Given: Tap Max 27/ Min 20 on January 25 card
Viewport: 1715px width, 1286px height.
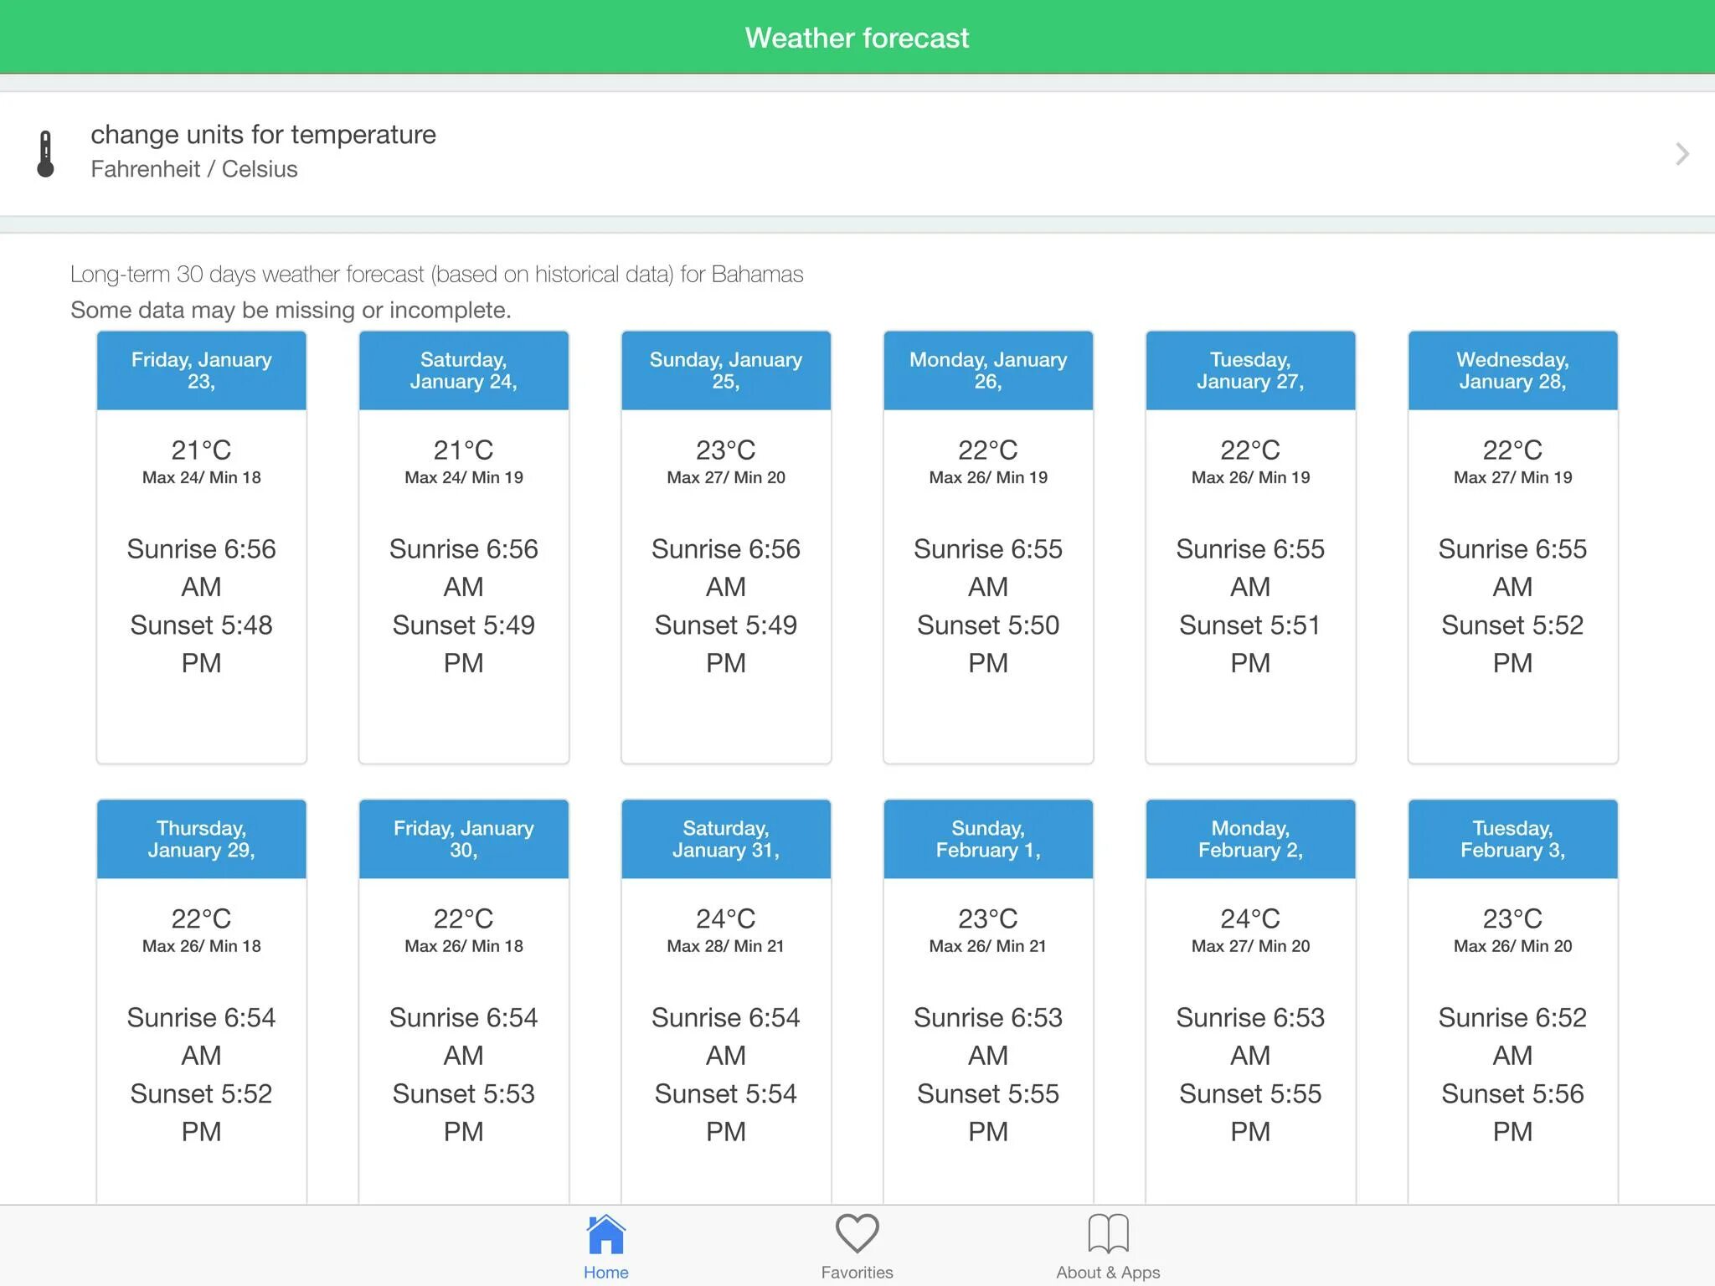Looking at the screenshot, I should tap(726, 477).
